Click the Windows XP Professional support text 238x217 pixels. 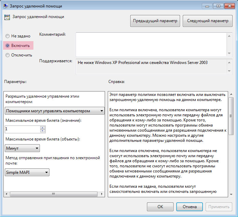tap(143, 63)
